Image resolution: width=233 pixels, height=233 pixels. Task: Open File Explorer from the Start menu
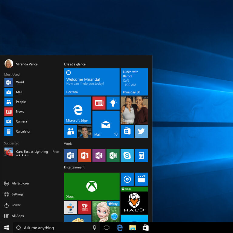pos(17,184)
